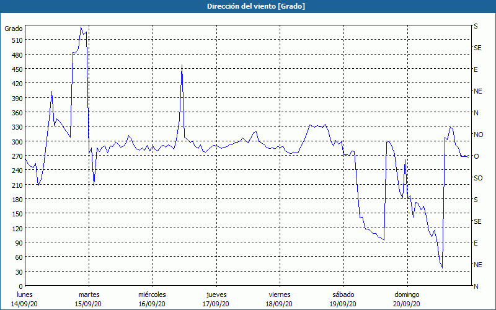This screenshot has width=496, height=310.
Task: Choose the 150 left axis label
Action: click(x=17, y=214)
